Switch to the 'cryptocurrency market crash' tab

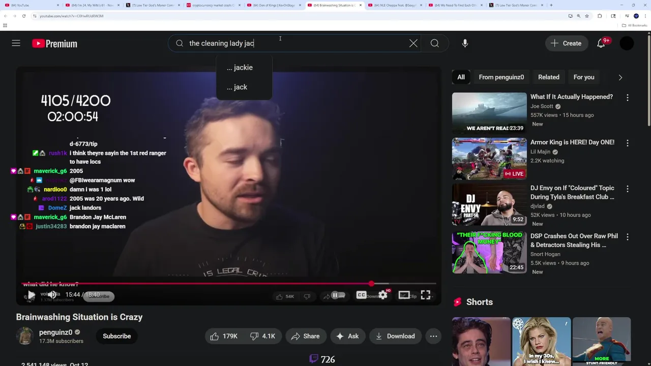pos(213,5)
